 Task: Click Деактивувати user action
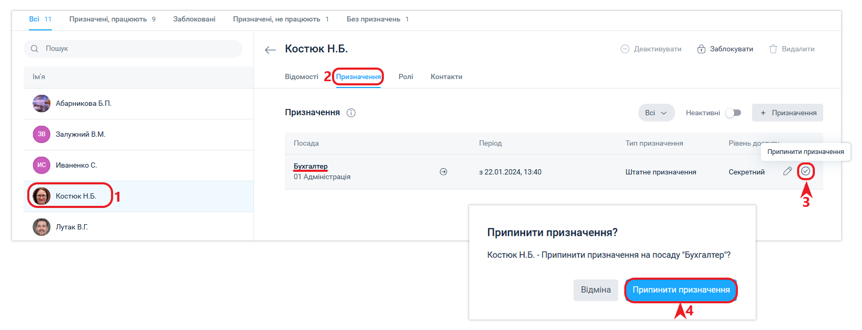tap(651, 49)
